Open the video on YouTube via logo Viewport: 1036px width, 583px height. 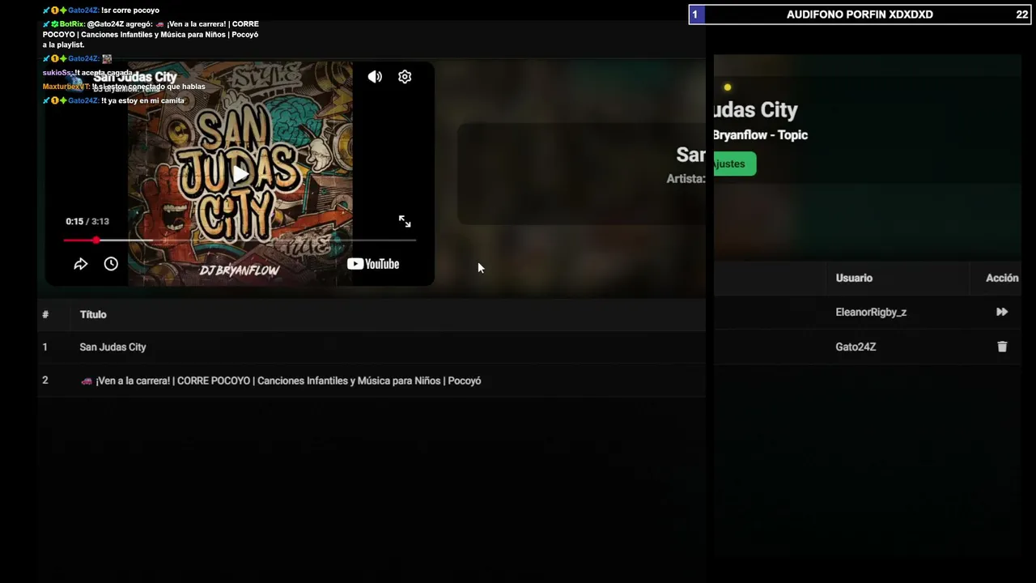point(373,264)
